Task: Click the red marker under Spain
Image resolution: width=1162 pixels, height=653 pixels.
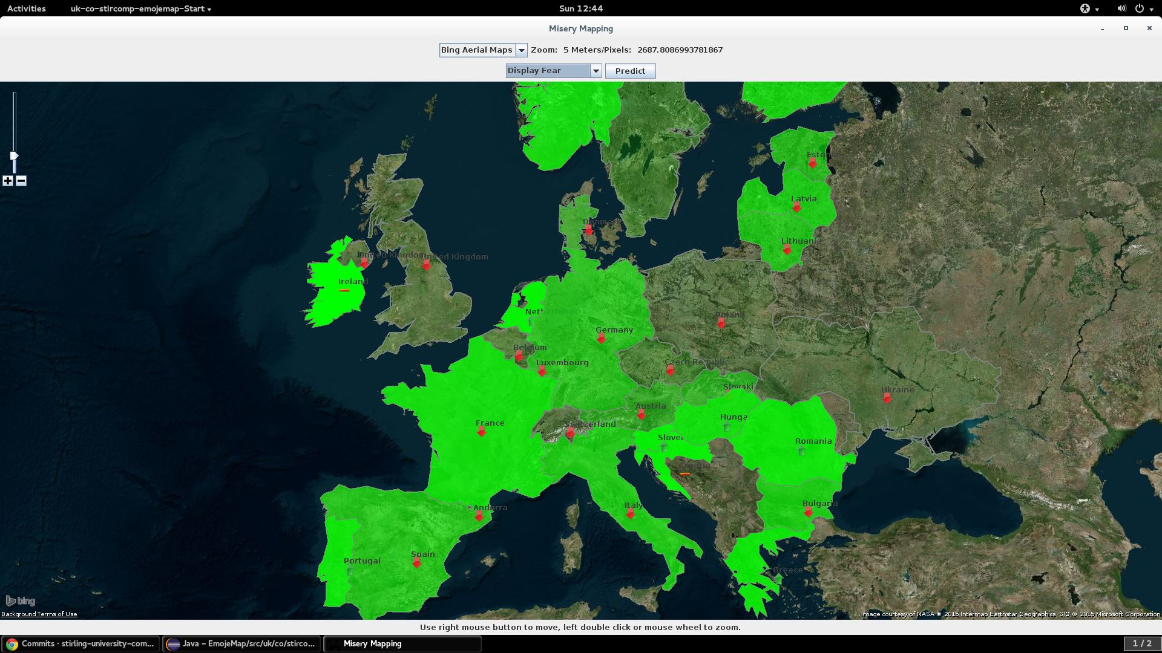Action: 416,563
